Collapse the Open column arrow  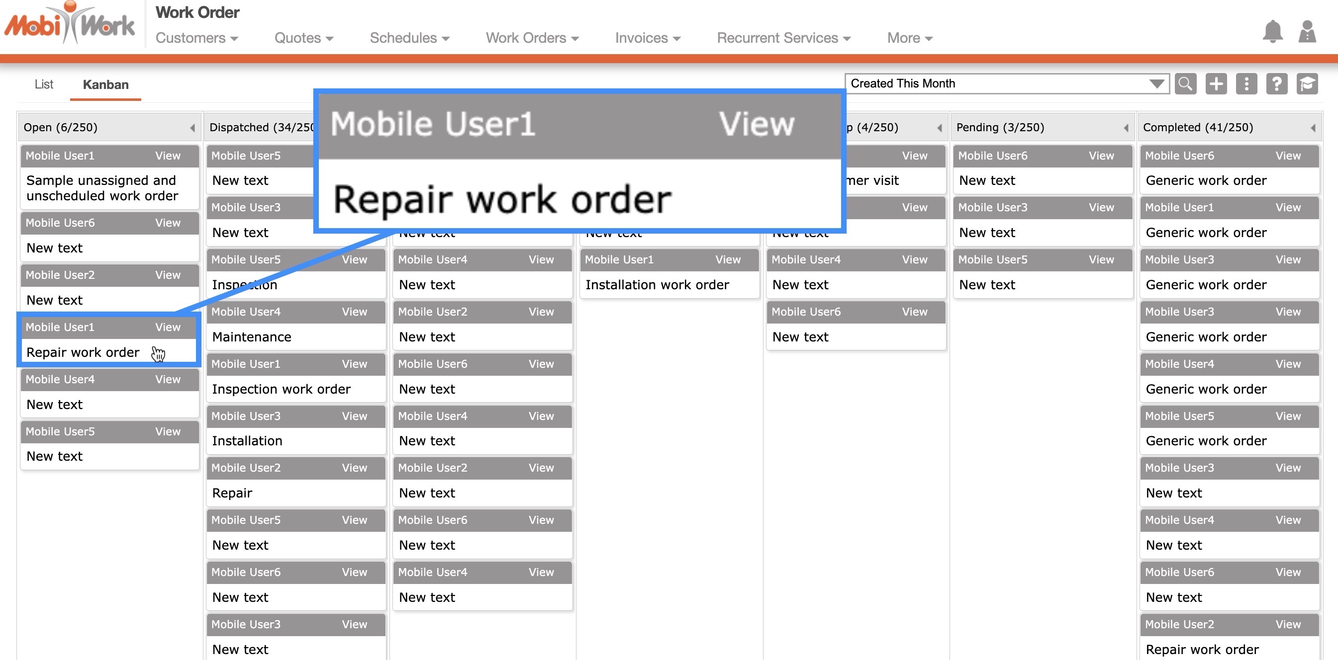[192, 128]
